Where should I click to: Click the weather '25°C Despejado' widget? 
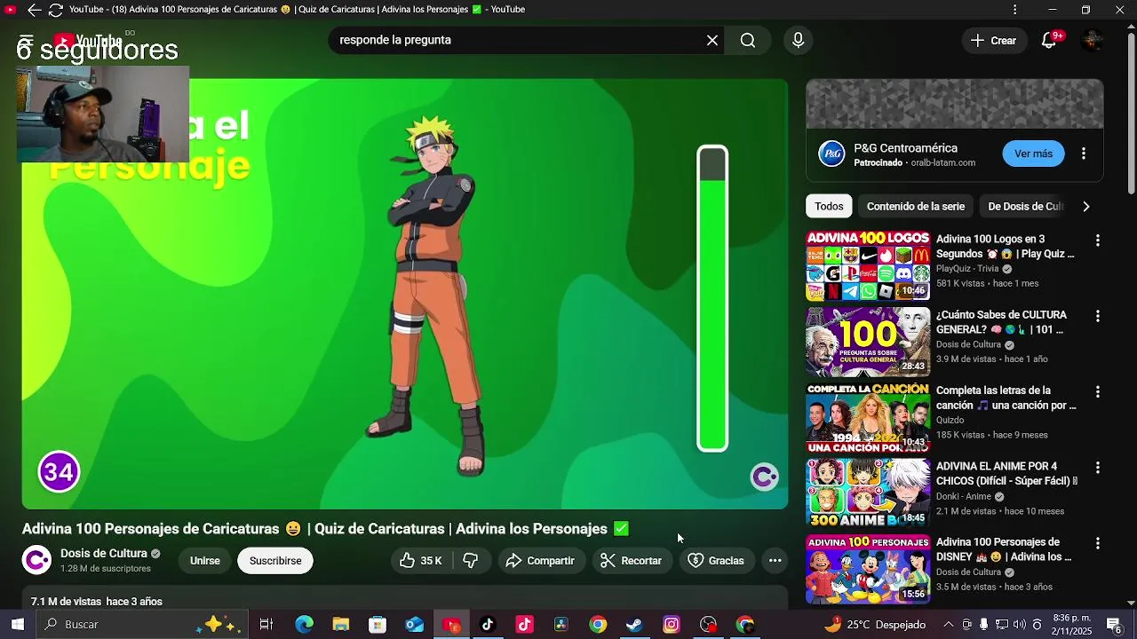[875, 625]
